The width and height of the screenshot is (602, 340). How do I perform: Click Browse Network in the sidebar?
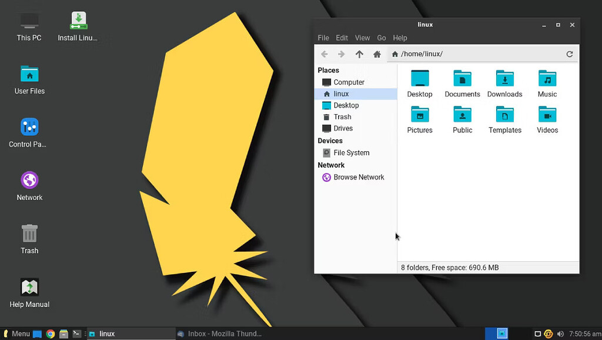click(x=359, y=177)
